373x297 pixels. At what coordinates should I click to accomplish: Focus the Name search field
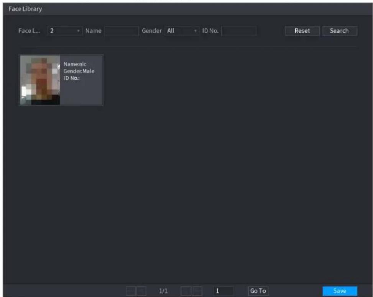121,31
